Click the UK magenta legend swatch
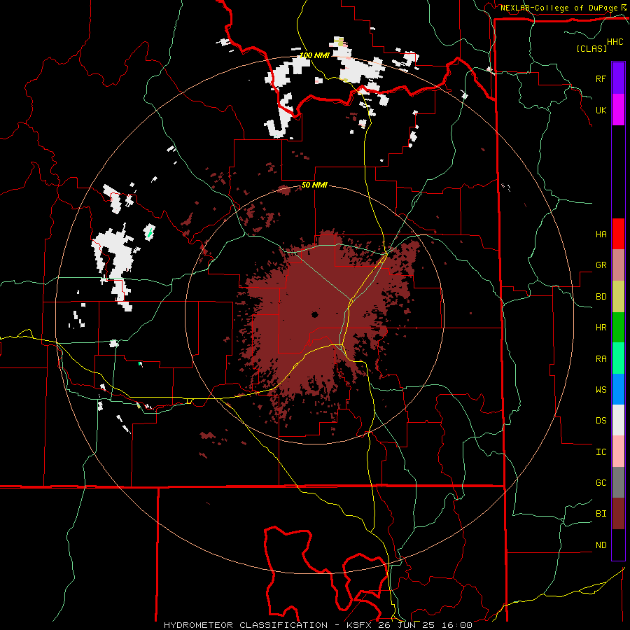The image size is (630, 630). click(x=618, y=110)
